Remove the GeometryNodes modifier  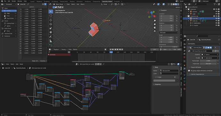click(216, 48)
